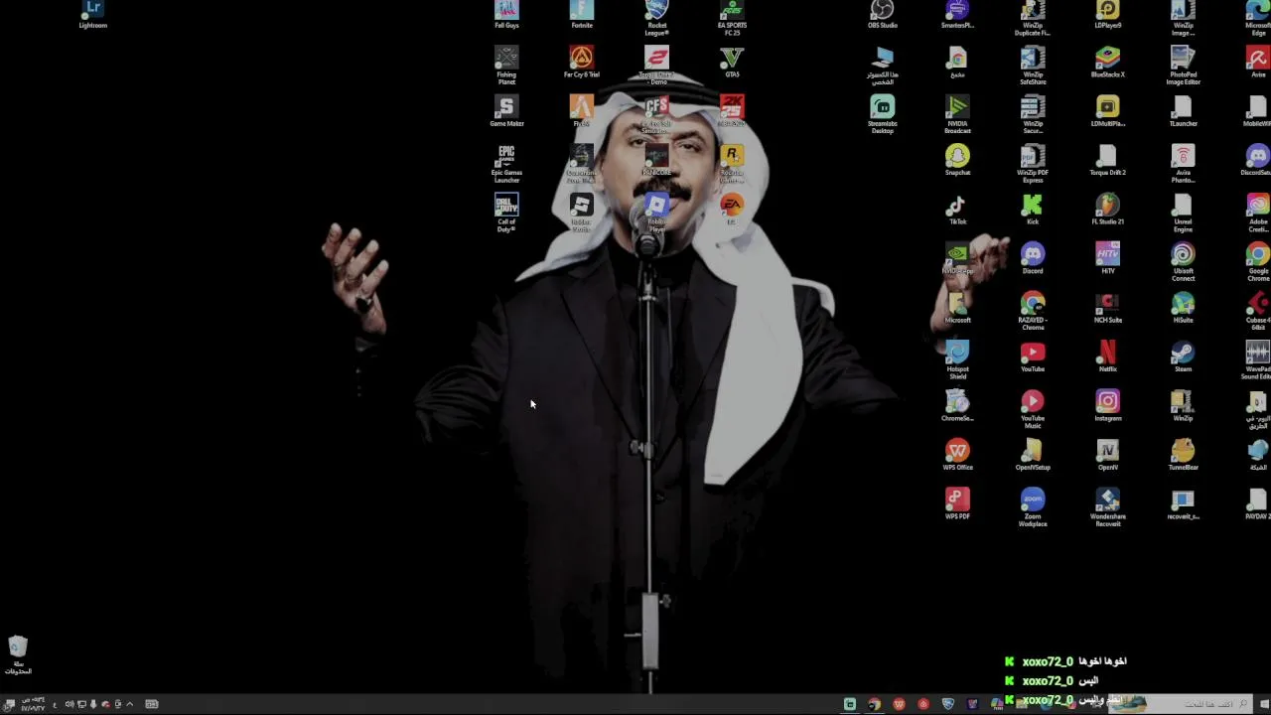Open the NCH Suite desktop icon
This screenshot has height=715, width=1271.
[1107, 308]
